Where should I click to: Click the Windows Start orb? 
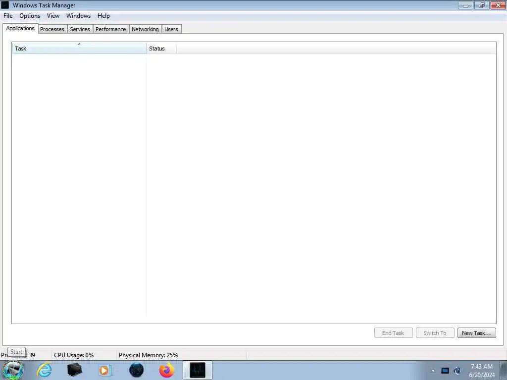coord(13,370)
